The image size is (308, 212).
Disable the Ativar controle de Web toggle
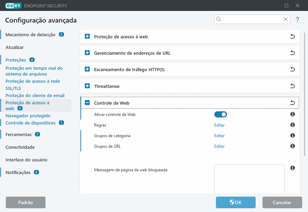tap(220, 115)
